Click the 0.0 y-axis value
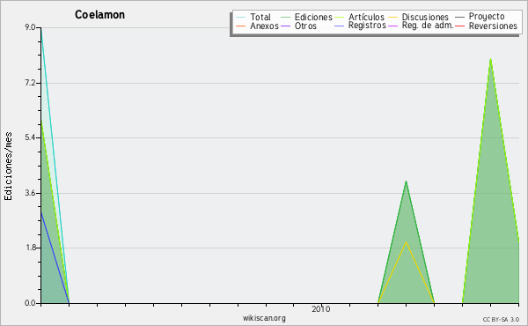 click(30, 303)
